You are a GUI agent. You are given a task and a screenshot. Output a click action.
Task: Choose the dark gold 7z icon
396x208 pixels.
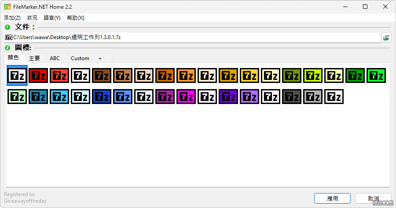click(228, 75)
